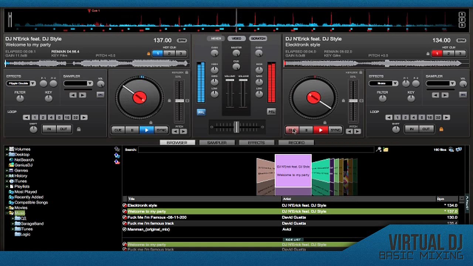Toggle PFL for the left channel

[201, 112]
